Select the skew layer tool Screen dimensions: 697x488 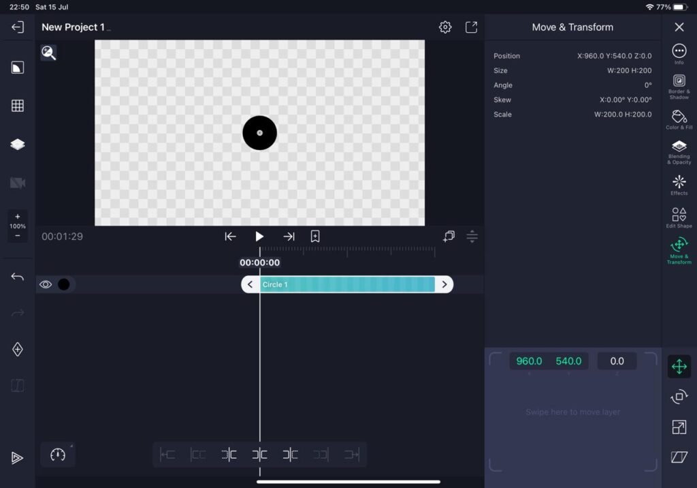point(679,457)
